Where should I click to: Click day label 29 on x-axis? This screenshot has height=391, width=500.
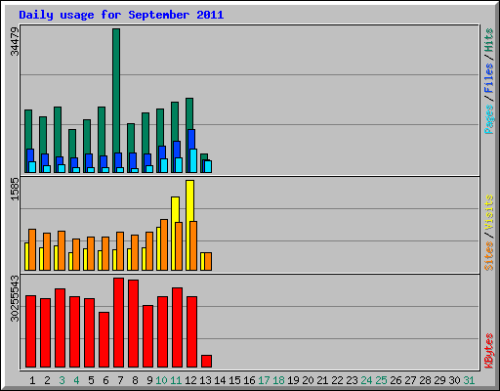tap(439, 380)
